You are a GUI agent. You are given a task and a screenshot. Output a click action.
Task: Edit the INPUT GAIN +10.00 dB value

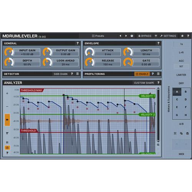[x=27, y=54]
